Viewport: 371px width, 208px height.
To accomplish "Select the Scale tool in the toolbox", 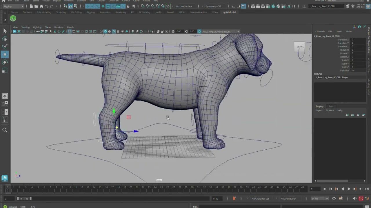I will click(5, 70).
